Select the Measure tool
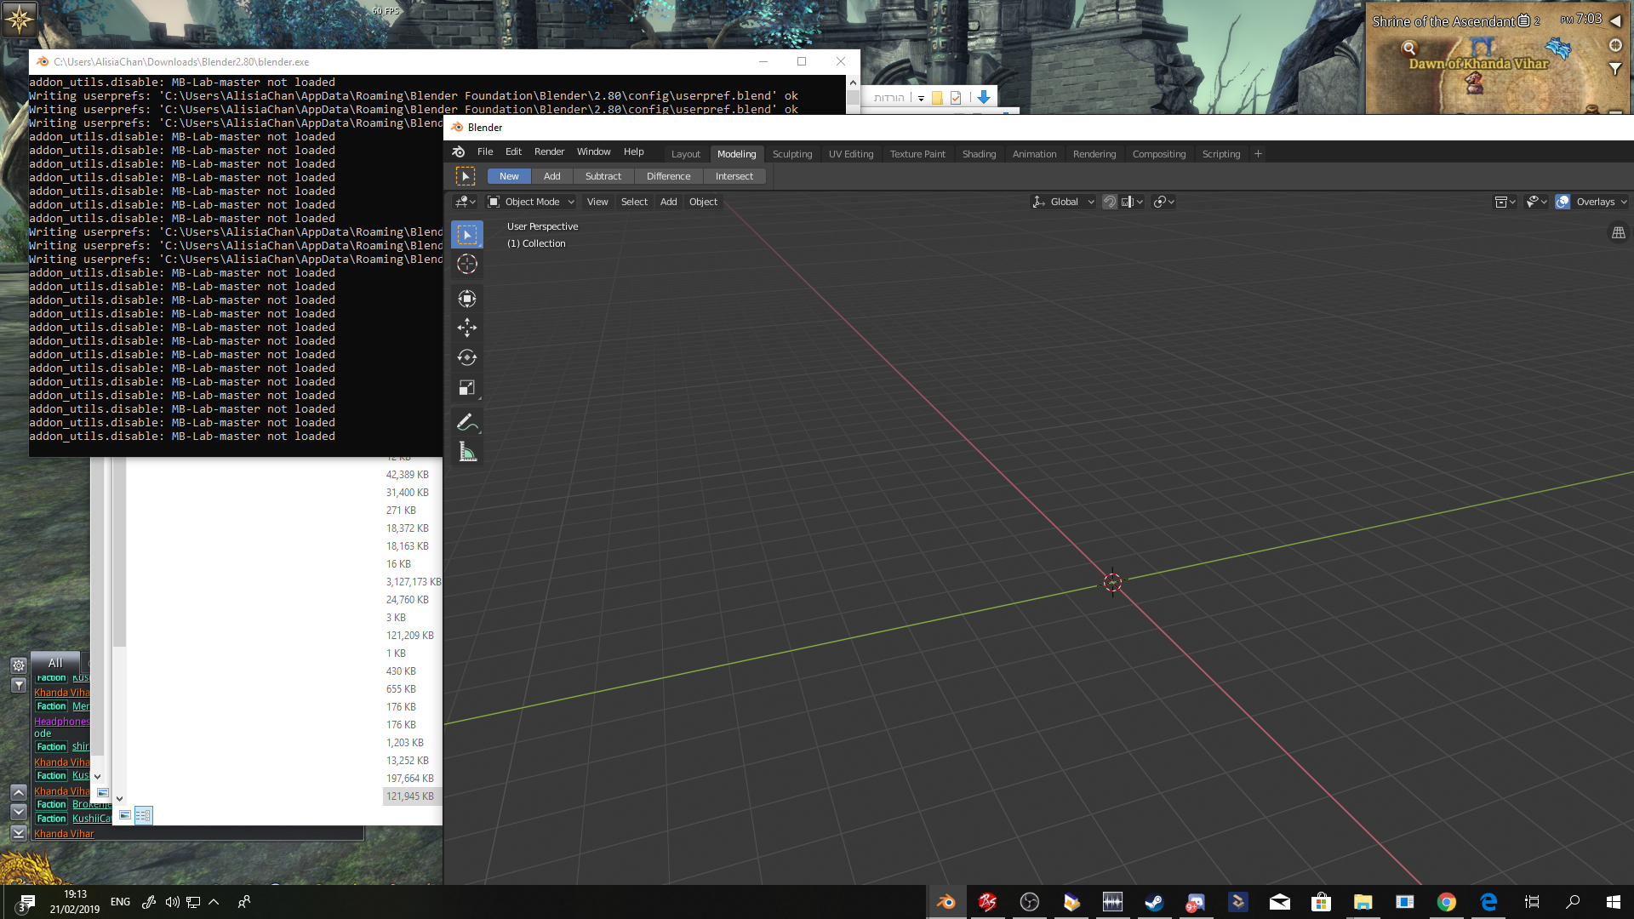The height and width of the screenshot is (919, 1634). coord(467,452)
